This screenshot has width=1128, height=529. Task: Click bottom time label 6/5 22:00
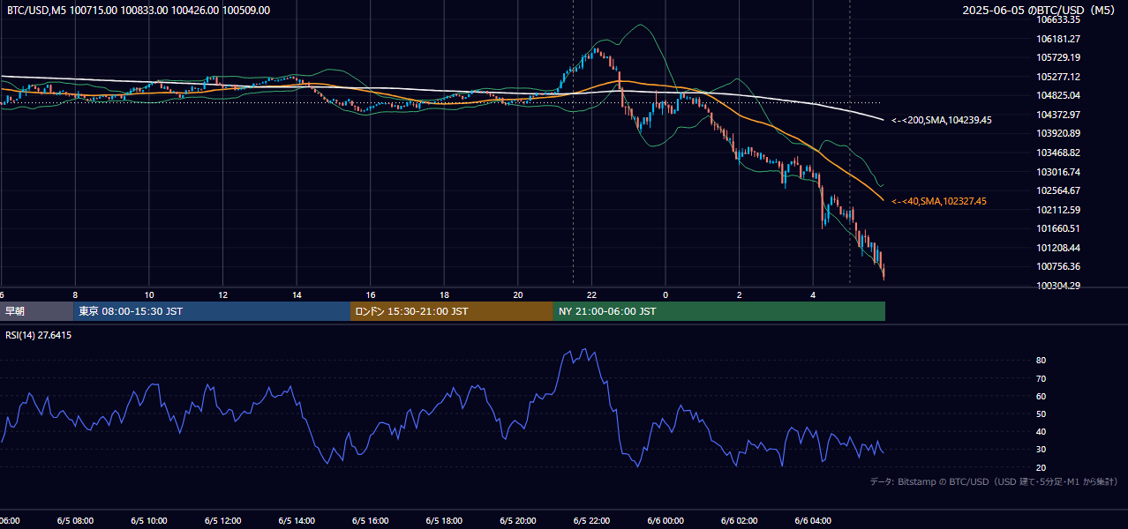[592, 520]
